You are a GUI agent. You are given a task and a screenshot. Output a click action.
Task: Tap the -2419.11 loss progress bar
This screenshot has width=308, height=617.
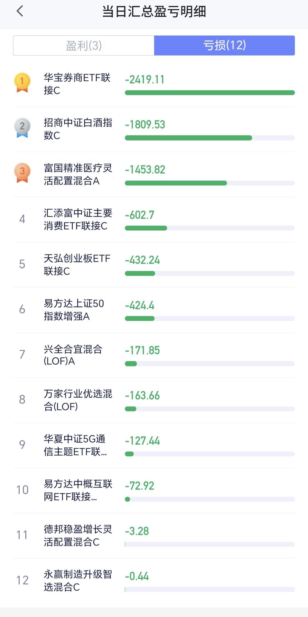(210, 93)
